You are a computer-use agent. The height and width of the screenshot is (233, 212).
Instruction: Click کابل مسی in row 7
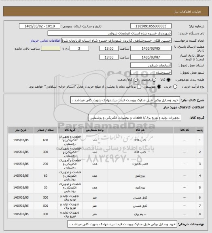pyautogui.click(x=140, y=206)
